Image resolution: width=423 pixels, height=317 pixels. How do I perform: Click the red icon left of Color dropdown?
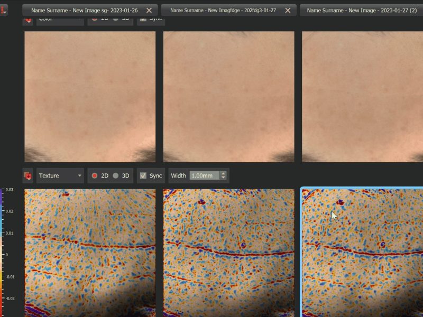coord(27,20)
